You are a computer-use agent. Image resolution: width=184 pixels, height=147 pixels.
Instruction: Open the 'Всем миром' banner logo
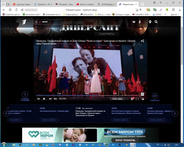click(x=41, y=135)
